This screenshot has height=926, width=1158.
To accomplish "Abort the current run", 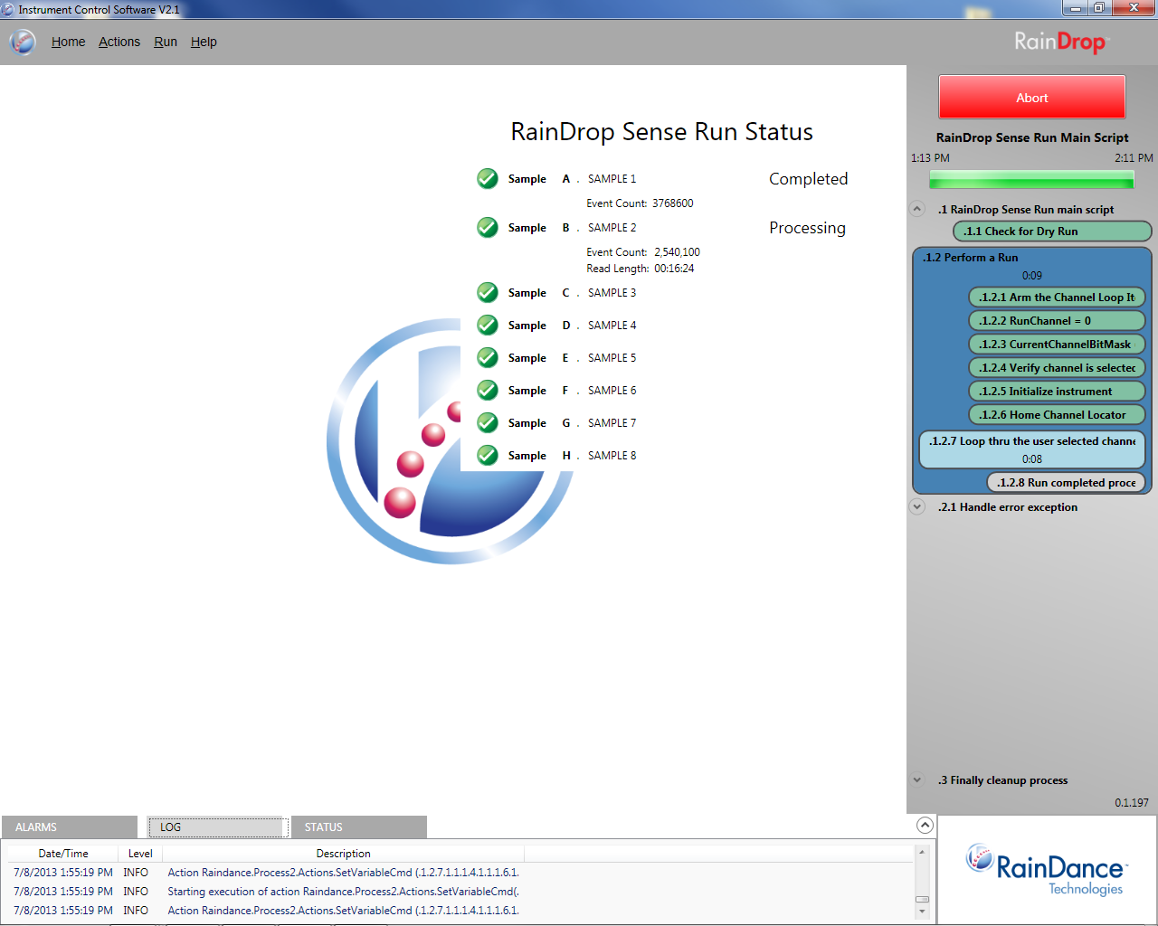I will pyautogui.click(x=1032, y=98).
